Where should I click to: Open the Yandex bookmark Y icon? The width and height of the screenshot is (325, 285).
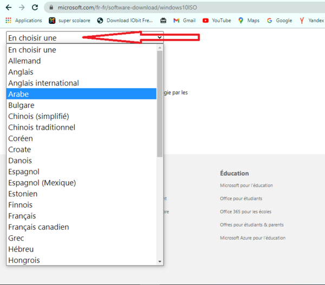[302, 21]
